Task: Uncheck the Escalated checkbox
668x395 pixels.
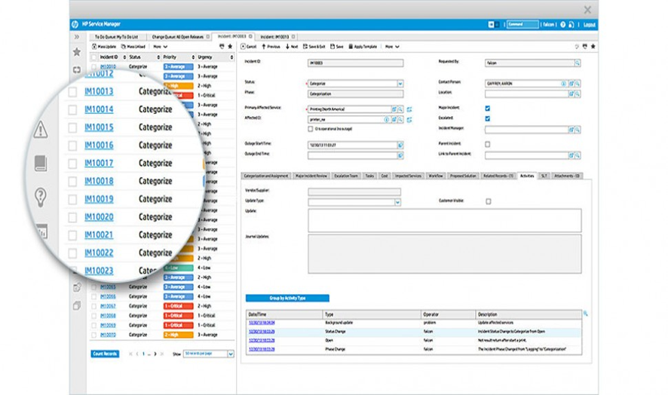Action: pos(487,118)
